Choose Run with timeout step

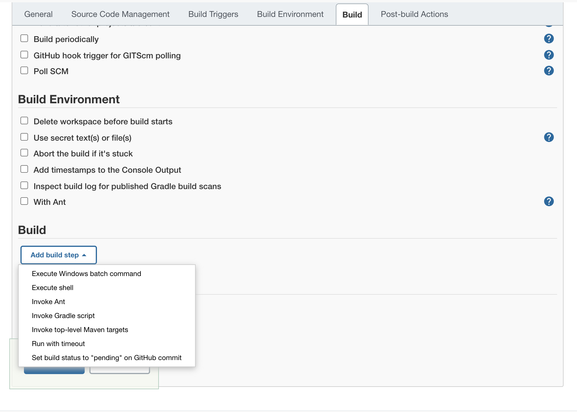point(58,344)
